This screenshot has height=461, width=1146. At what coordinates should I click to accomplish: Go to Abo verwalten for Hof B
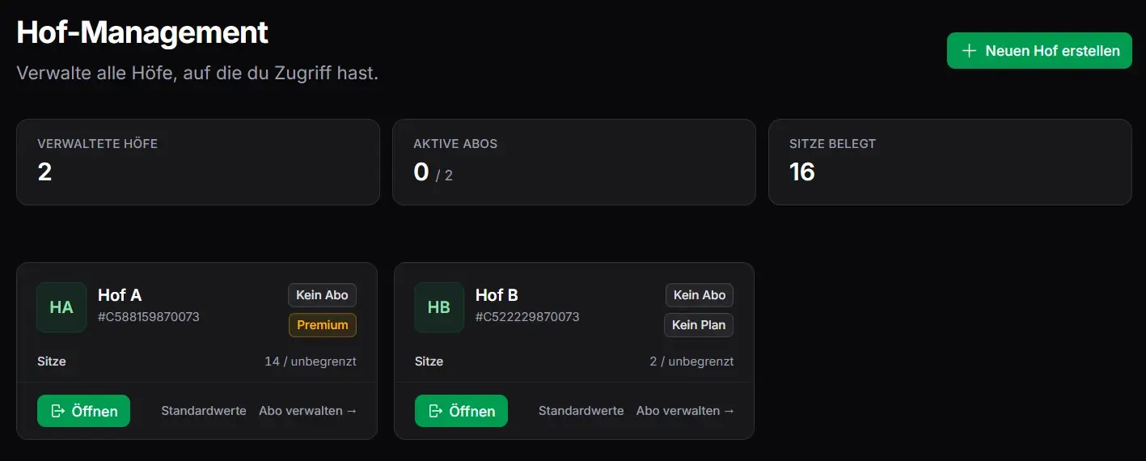(x=686, y=411)
